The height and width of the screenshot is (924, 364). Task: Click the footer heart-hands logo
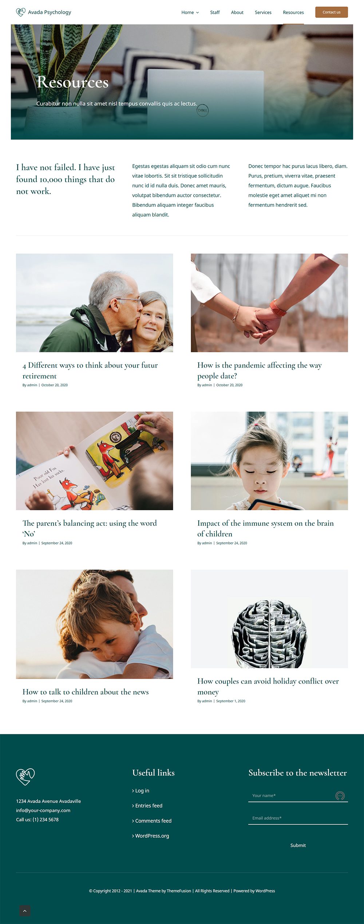[x=25, y=777]
